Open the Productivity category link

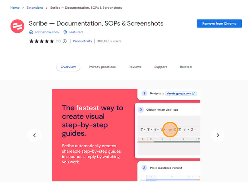82,41
